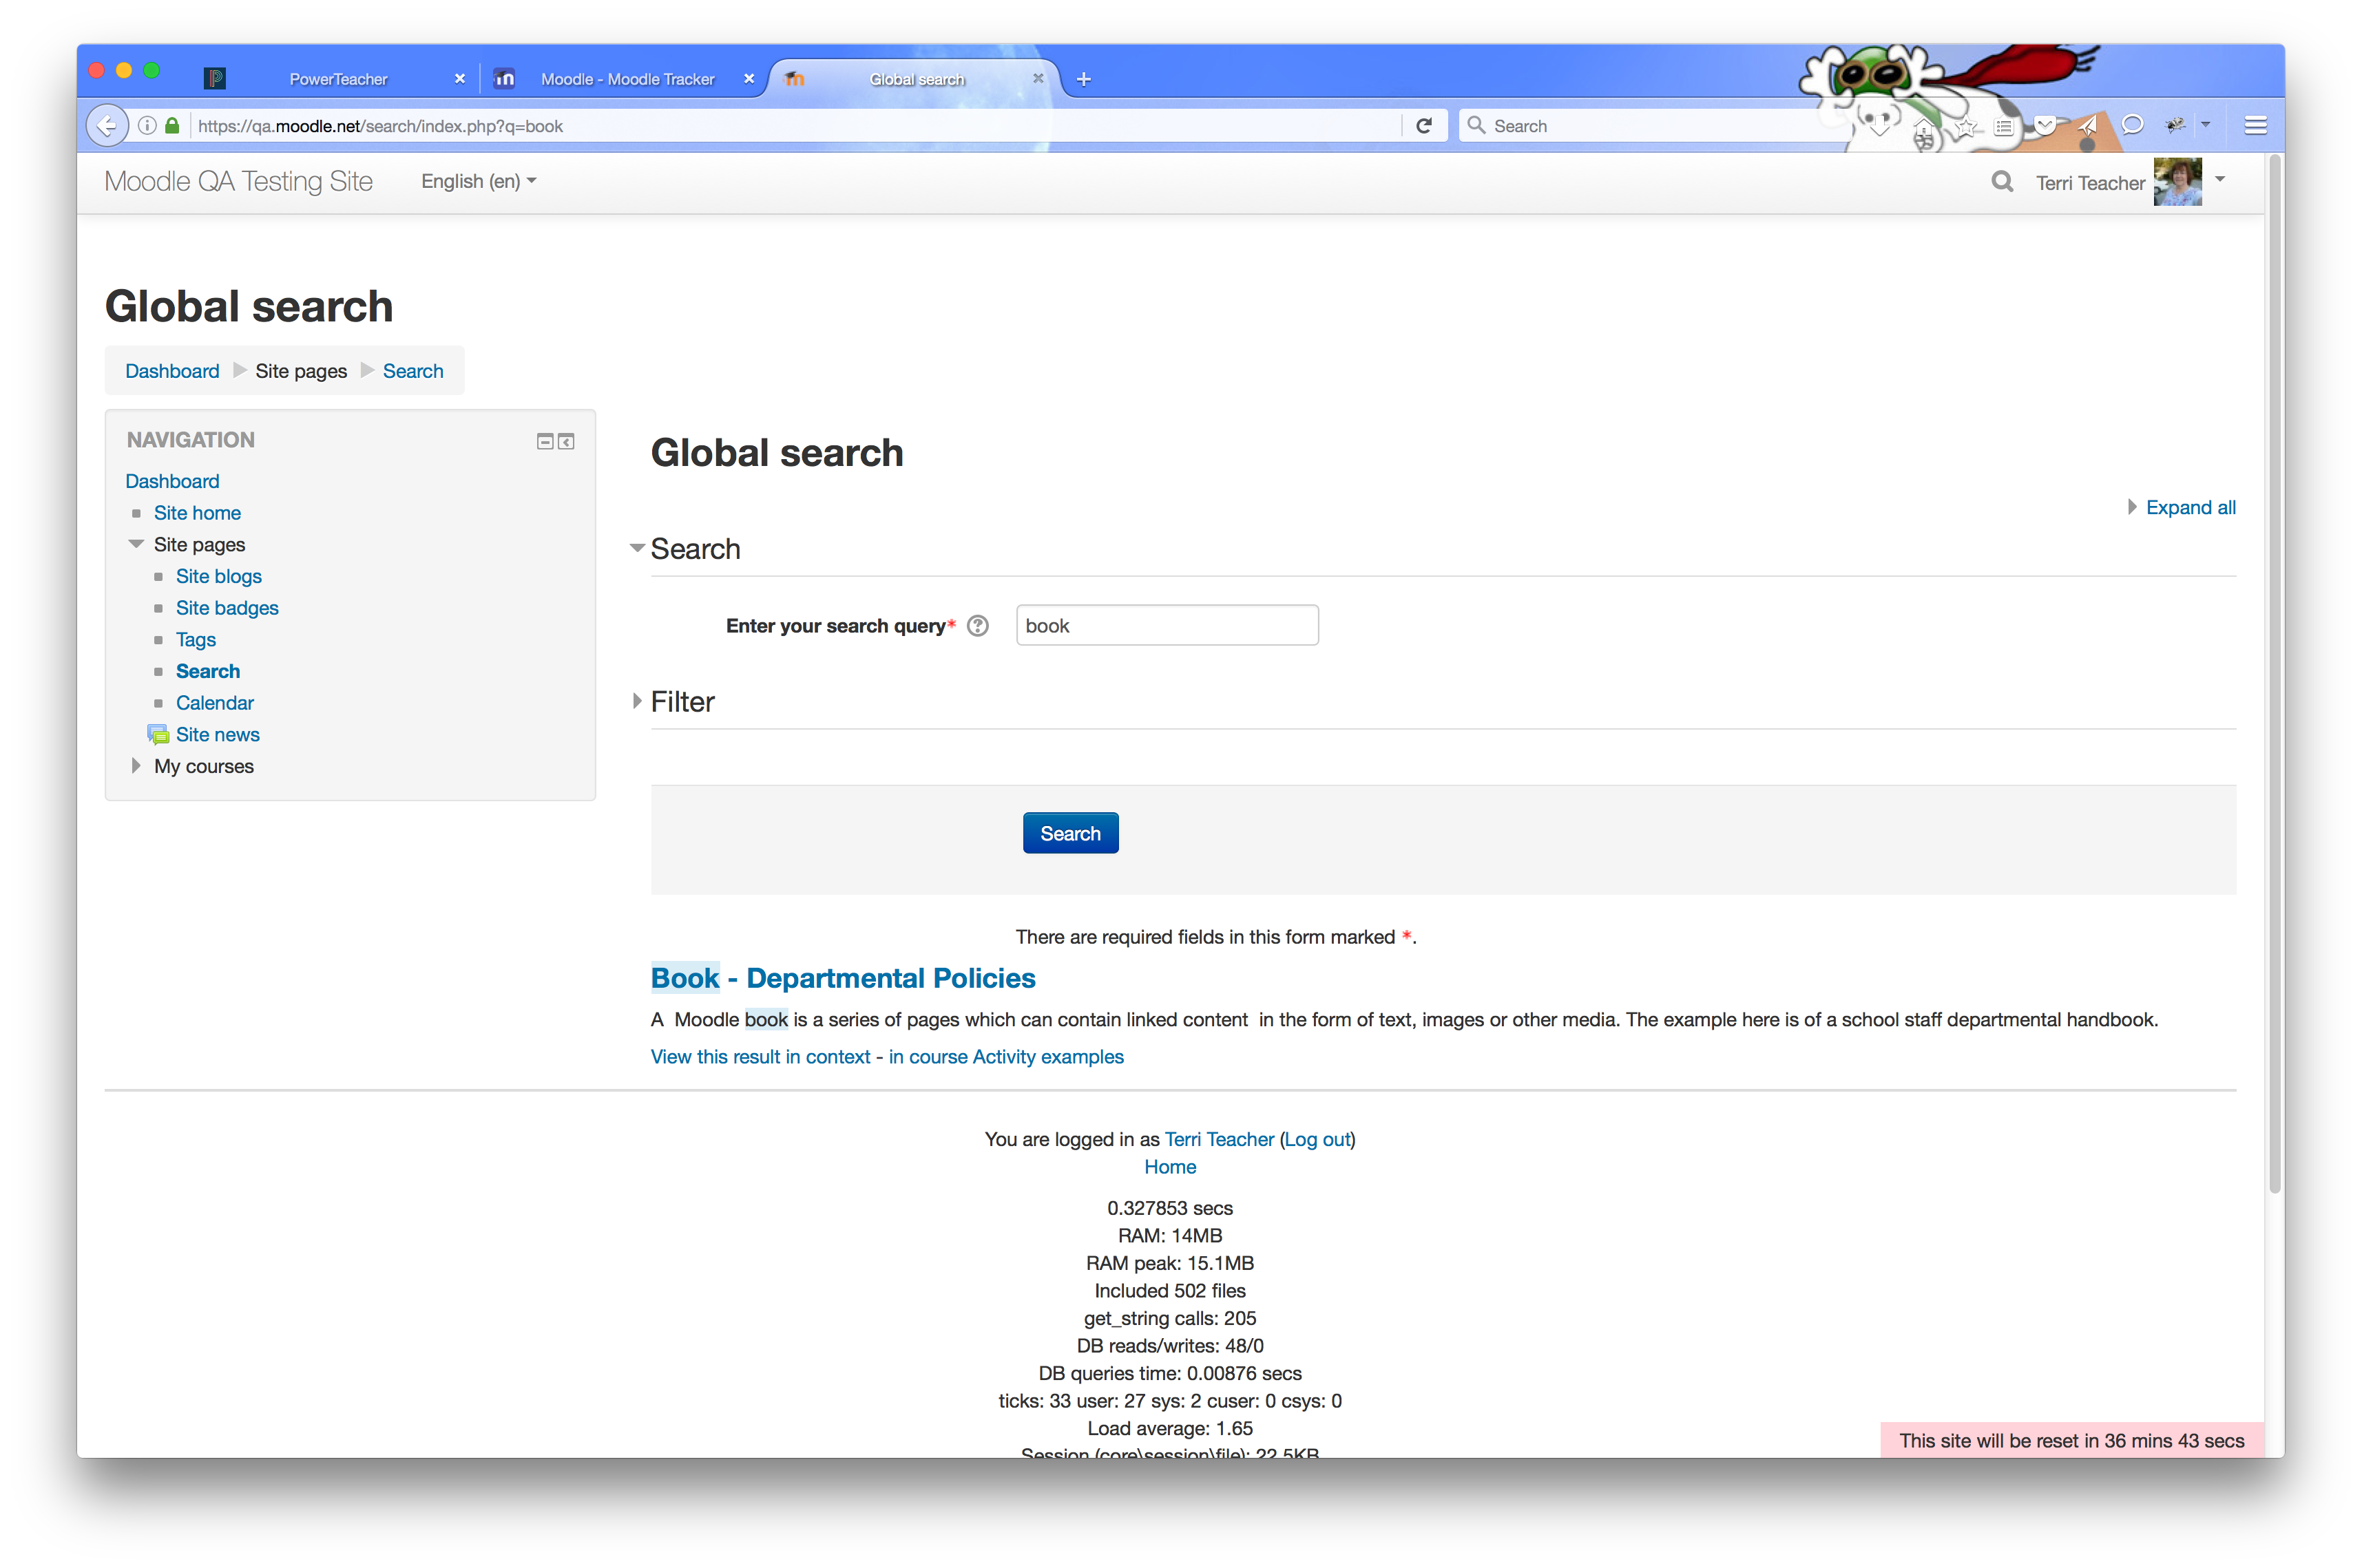Go to Site home
The height and width of the screenshot is (1568, 2362).
[197, 513]
